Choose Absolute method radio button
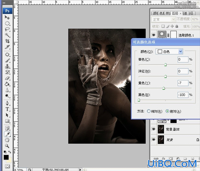Viewport: 200px width, 171px height. (x=167, y=111)
